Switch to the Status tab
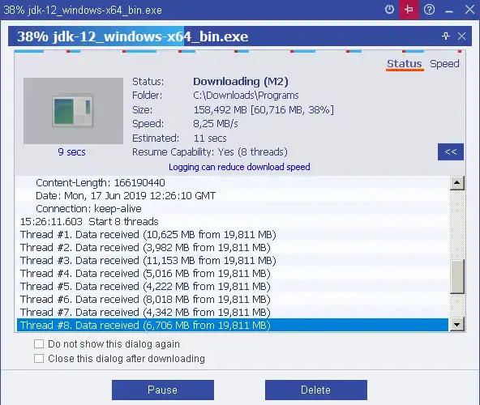The height and width of the screenshot is (405, 480). [405, 64]
